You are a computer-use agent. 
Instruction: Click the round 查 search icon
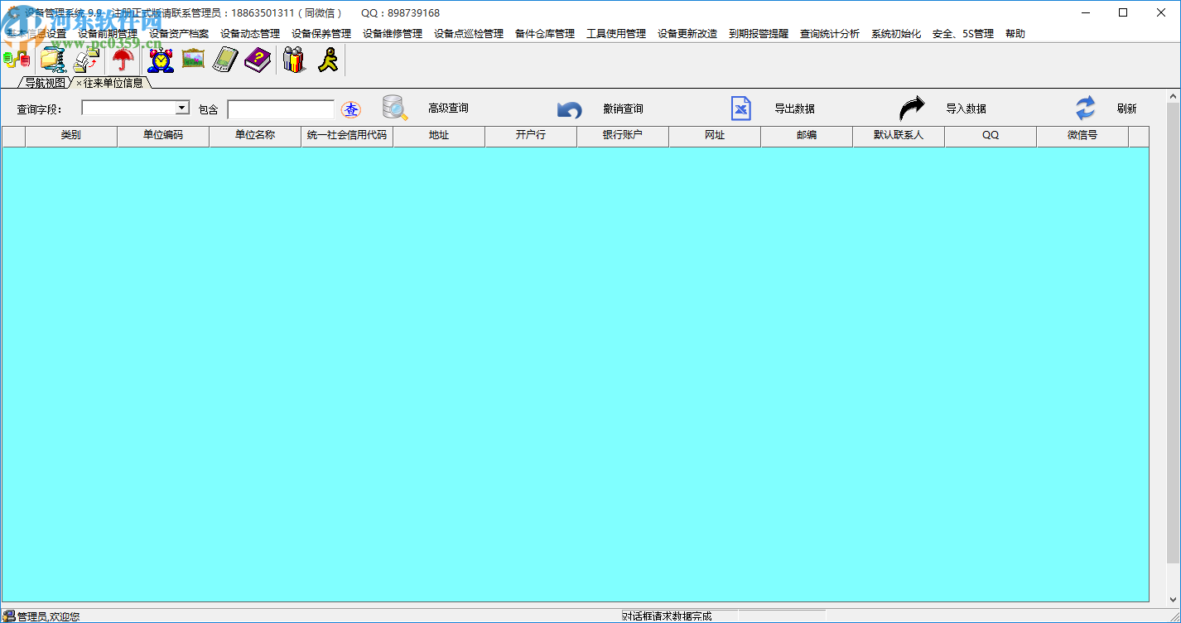pos(351,109)
